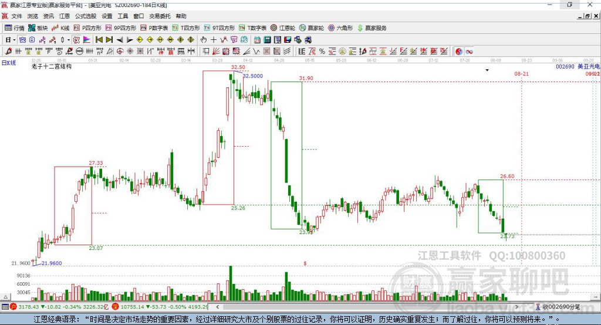The width and height of the screenshot is (601, 325).
Task: Open the 赢家轮 wheel tool
Action: [x=312, y=28]
